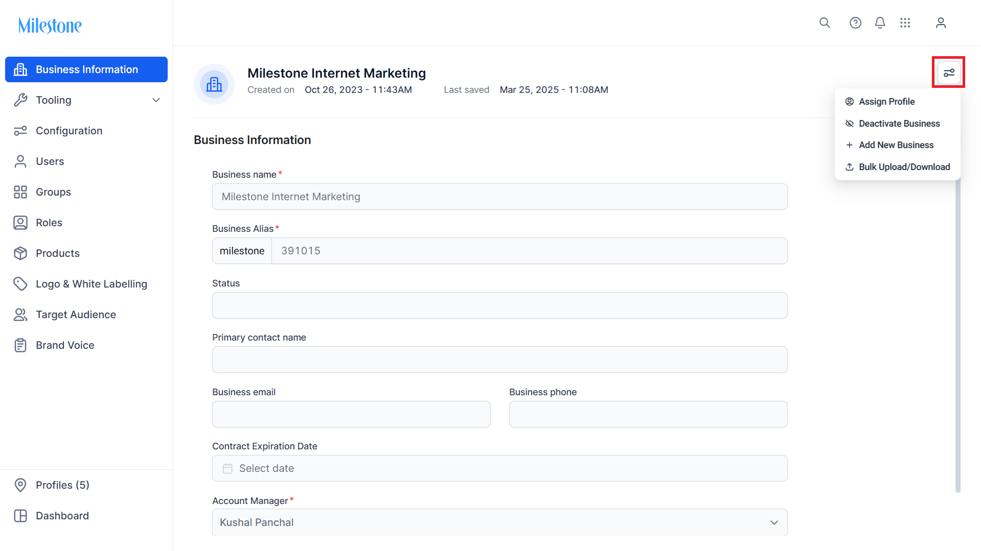Click the Deactivate Business crossed-eye icon
Screen dimensions: 981x551
[850, 124]
